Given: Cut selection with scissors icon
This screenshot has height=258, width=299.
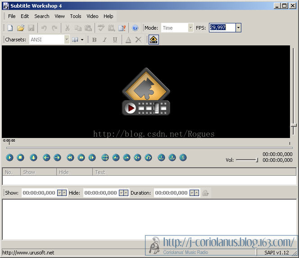Looking at the screenshot, I should [x=67, y=28].
